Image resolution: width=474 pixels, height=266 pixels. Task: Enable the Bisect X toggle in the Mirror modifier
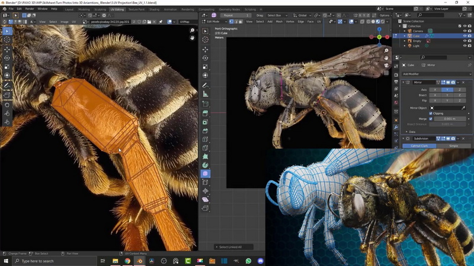435,95
